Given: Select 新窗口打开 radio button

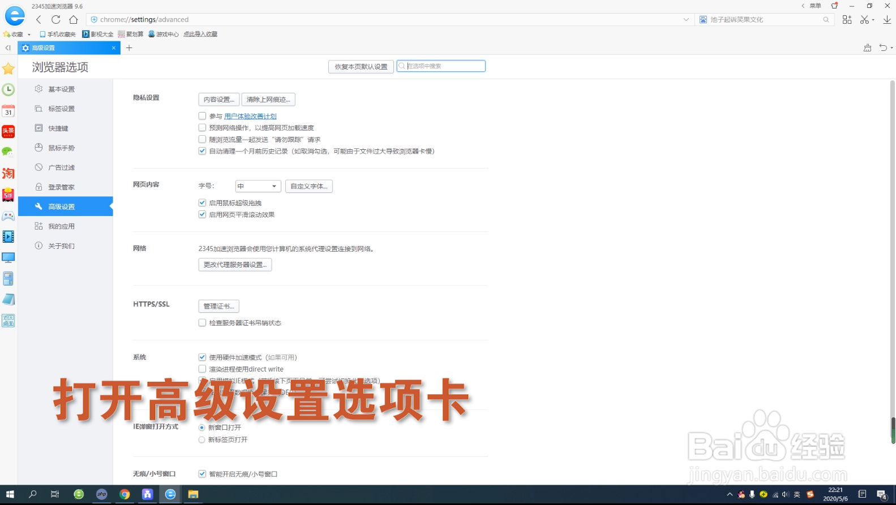Looking at the screenshot, I should click(202, 428).
